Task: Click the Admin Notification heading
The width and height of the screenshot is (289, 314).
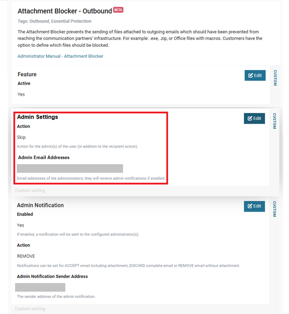Action: 40,205
